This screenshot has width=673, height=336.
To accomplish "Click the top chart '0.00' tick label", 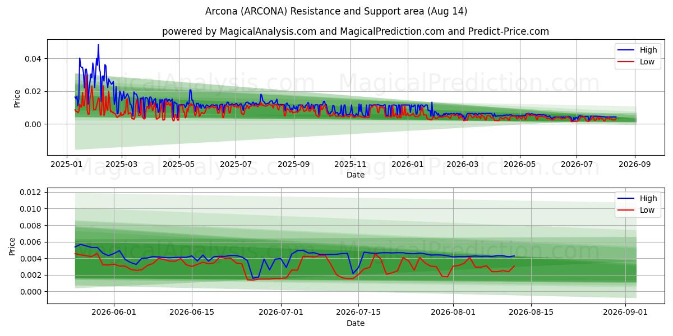I will tap(34, 124).
